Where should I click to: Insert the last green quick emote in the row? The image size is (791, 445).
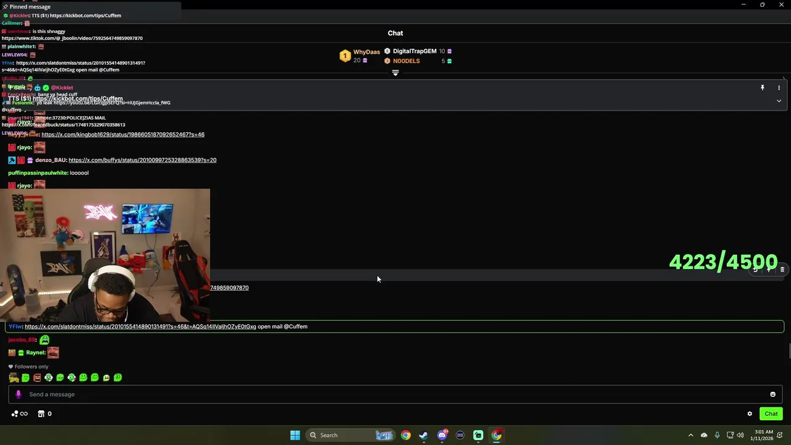[x=118, y=378]
